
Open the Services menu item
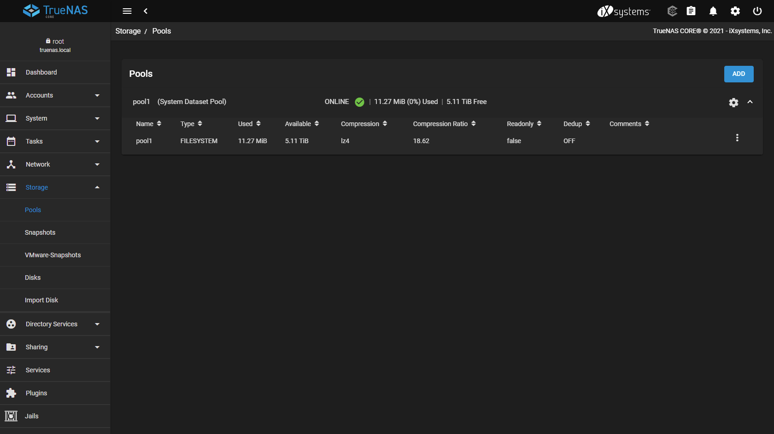[x=55, y=370]
